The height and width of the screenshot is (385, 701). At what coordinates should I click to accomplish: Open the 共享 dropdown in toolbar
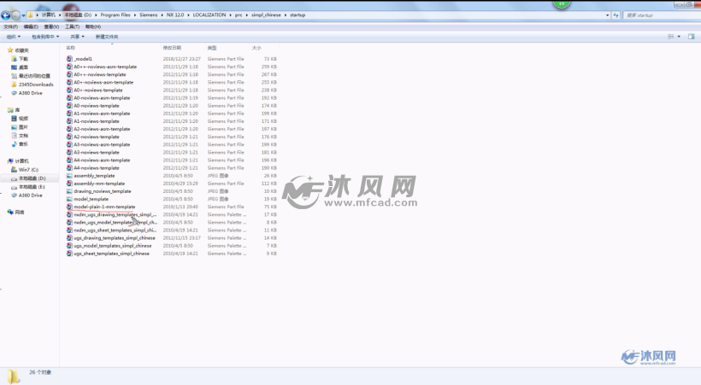[77, 37]
